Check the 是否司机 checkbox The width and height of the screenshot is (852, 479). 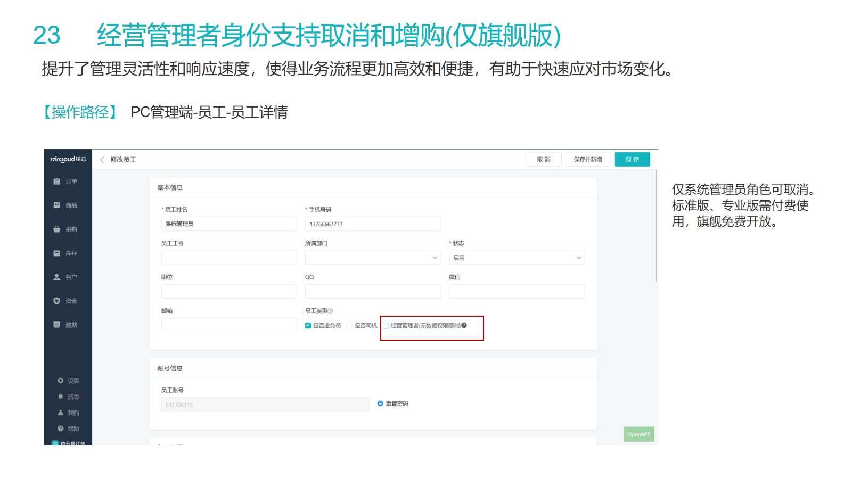click(349, 326)
